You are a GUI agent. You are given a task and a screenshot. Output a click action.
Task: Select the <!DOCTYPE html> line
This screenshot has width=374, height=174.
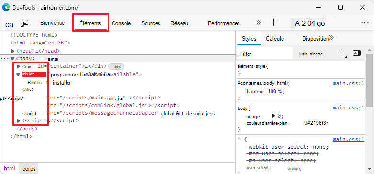tap(34, 35)
